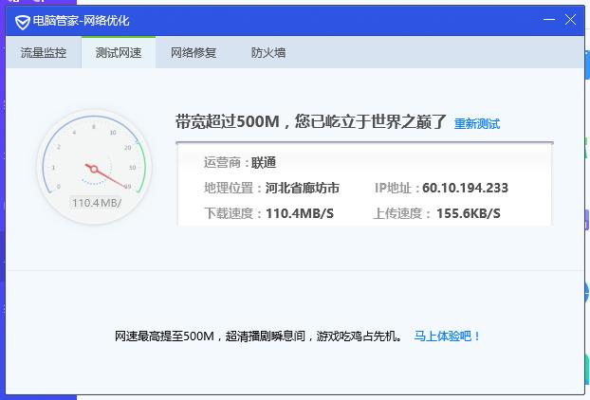Click the headline 带宽超过500M text
The width and height of the screenshot is (590, 400).
point(228,121)
